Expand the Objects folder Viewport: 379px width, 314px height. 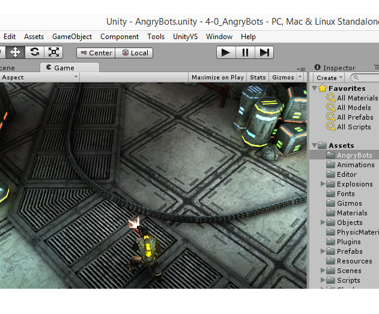pyautogui.click(x=323, y=222)
